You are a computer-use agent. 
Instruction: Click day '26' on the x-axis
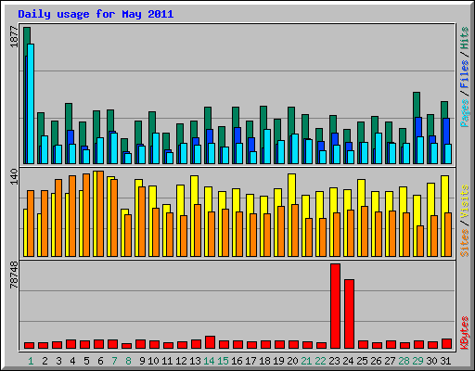[x=376, y=361]
